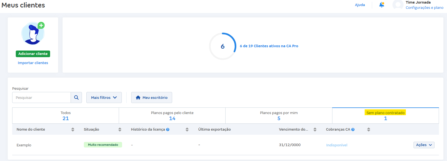Sort by Vencimento column arrows
Viewport: 447px width, 161px height.
(315, 130)
